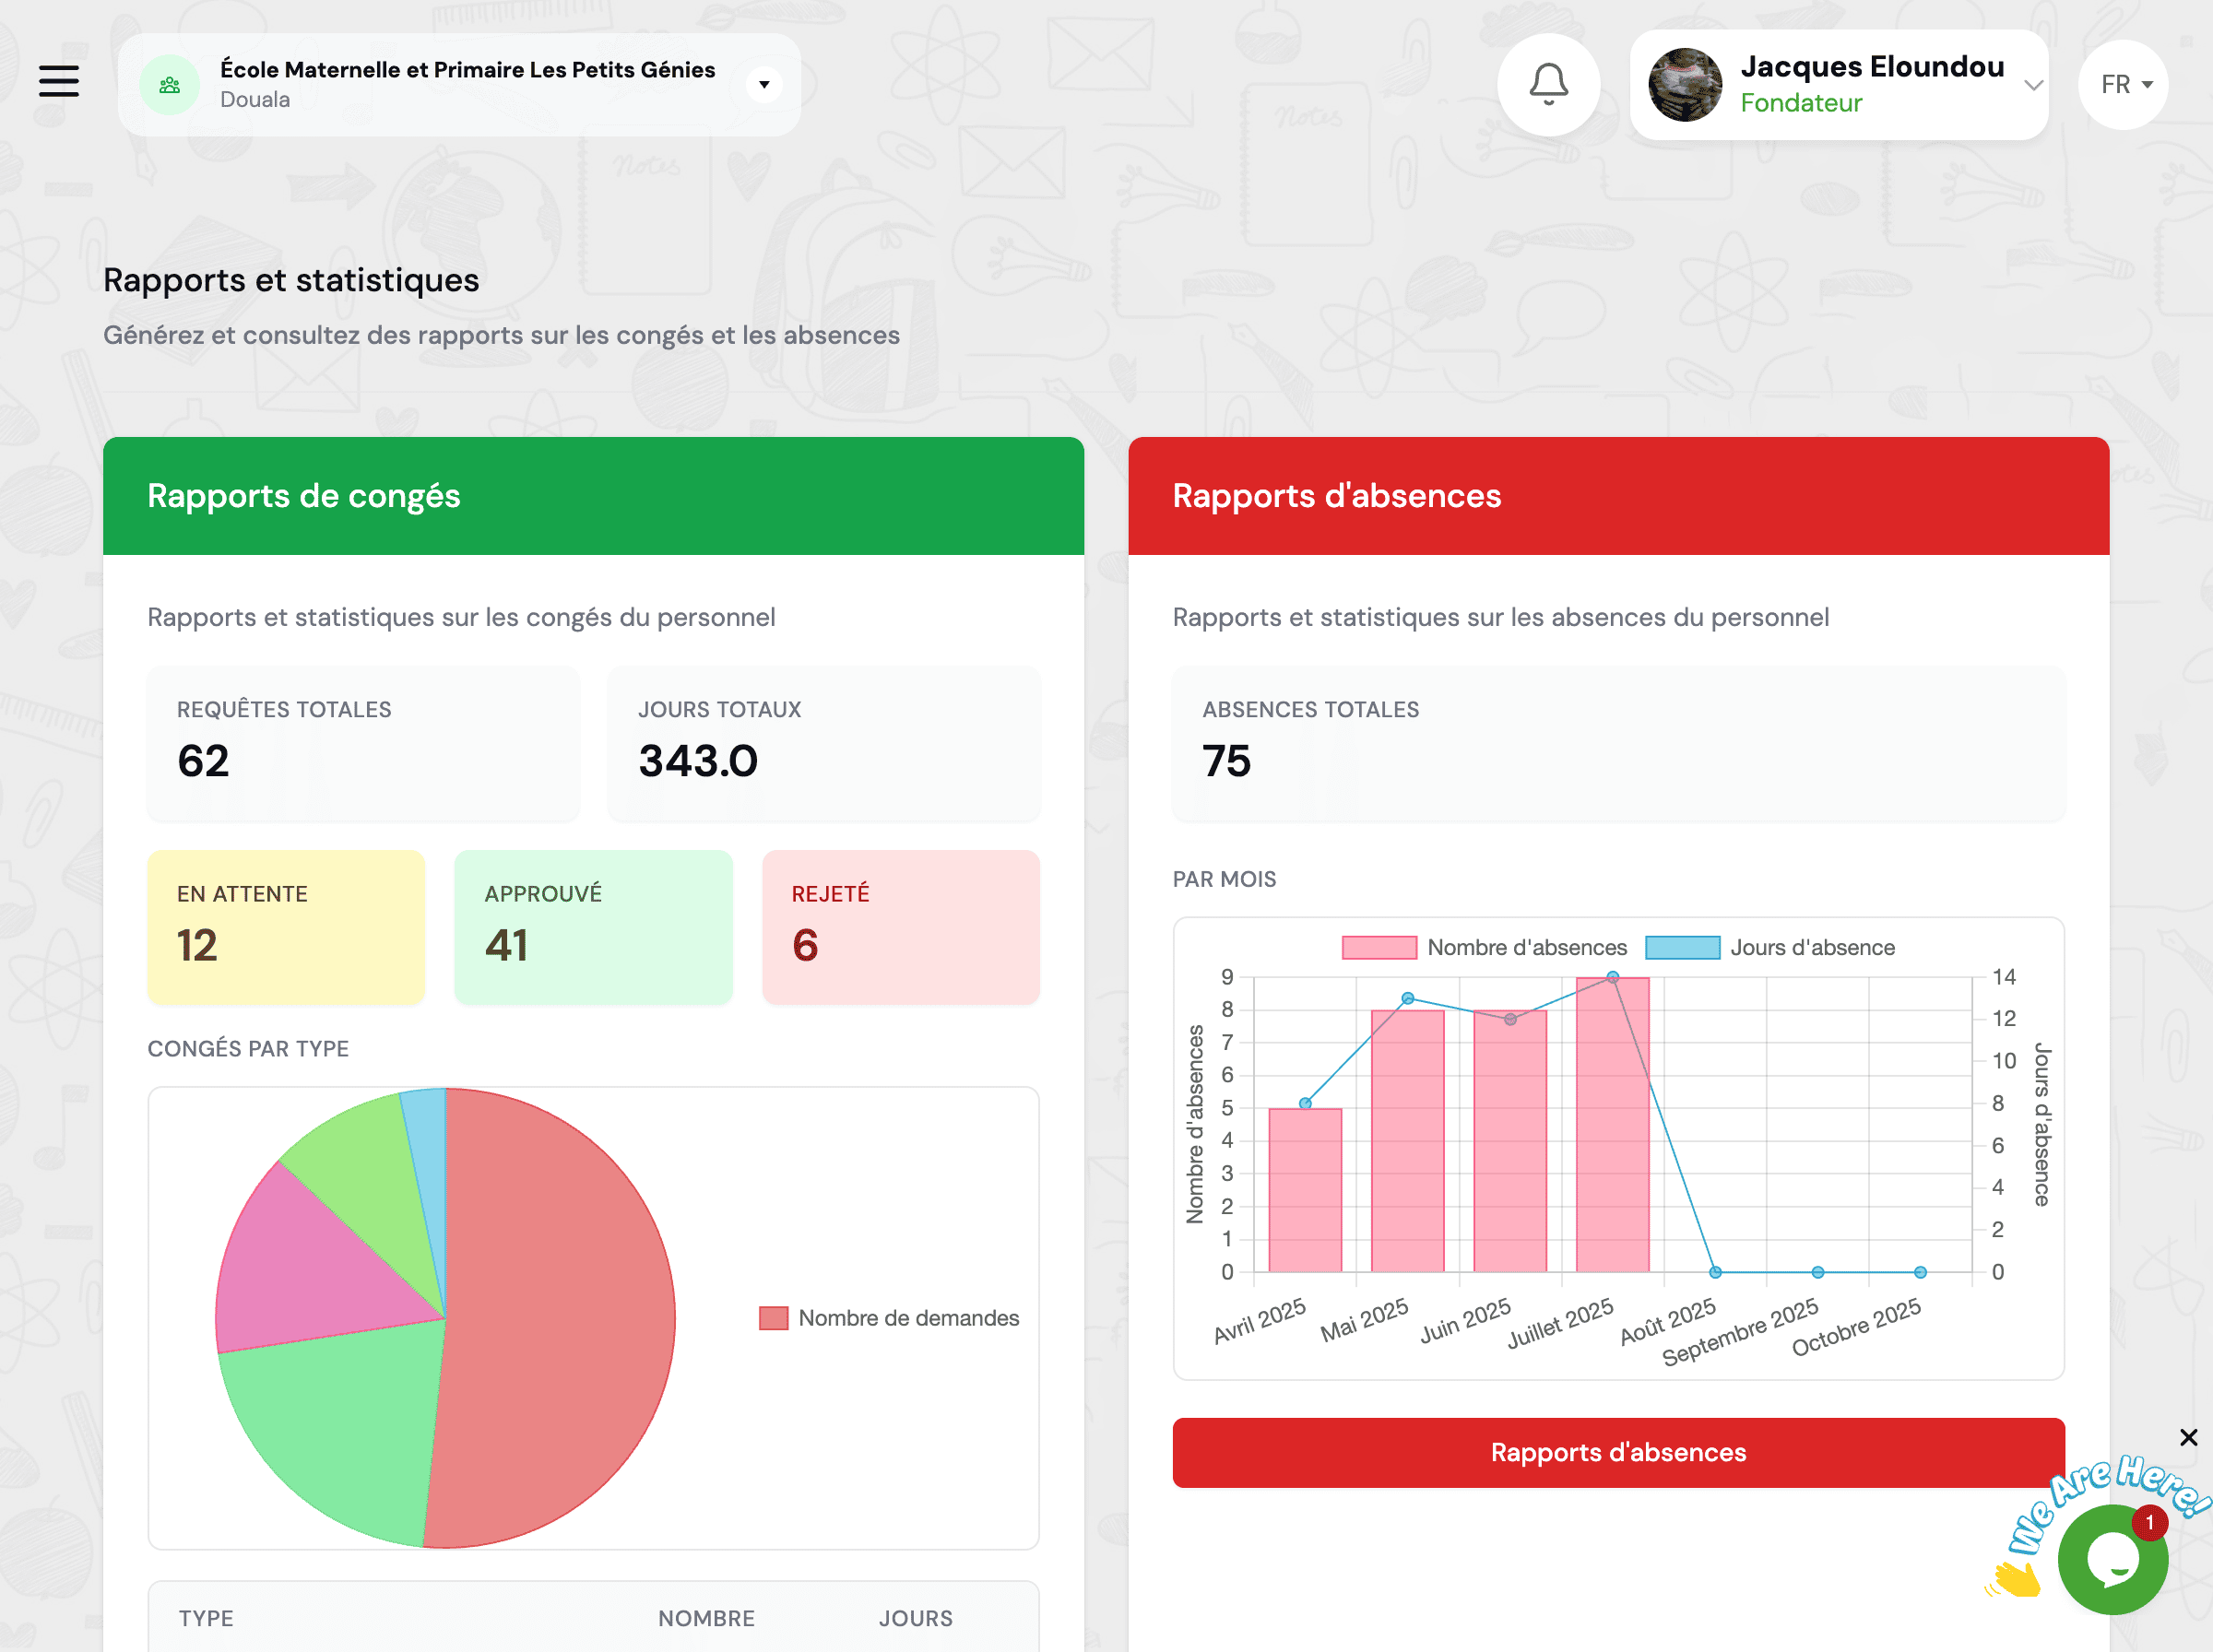This screenshot has width=2213, height=1652.
Task: Open the notifications bell
Action: (x=1549, y=84)
